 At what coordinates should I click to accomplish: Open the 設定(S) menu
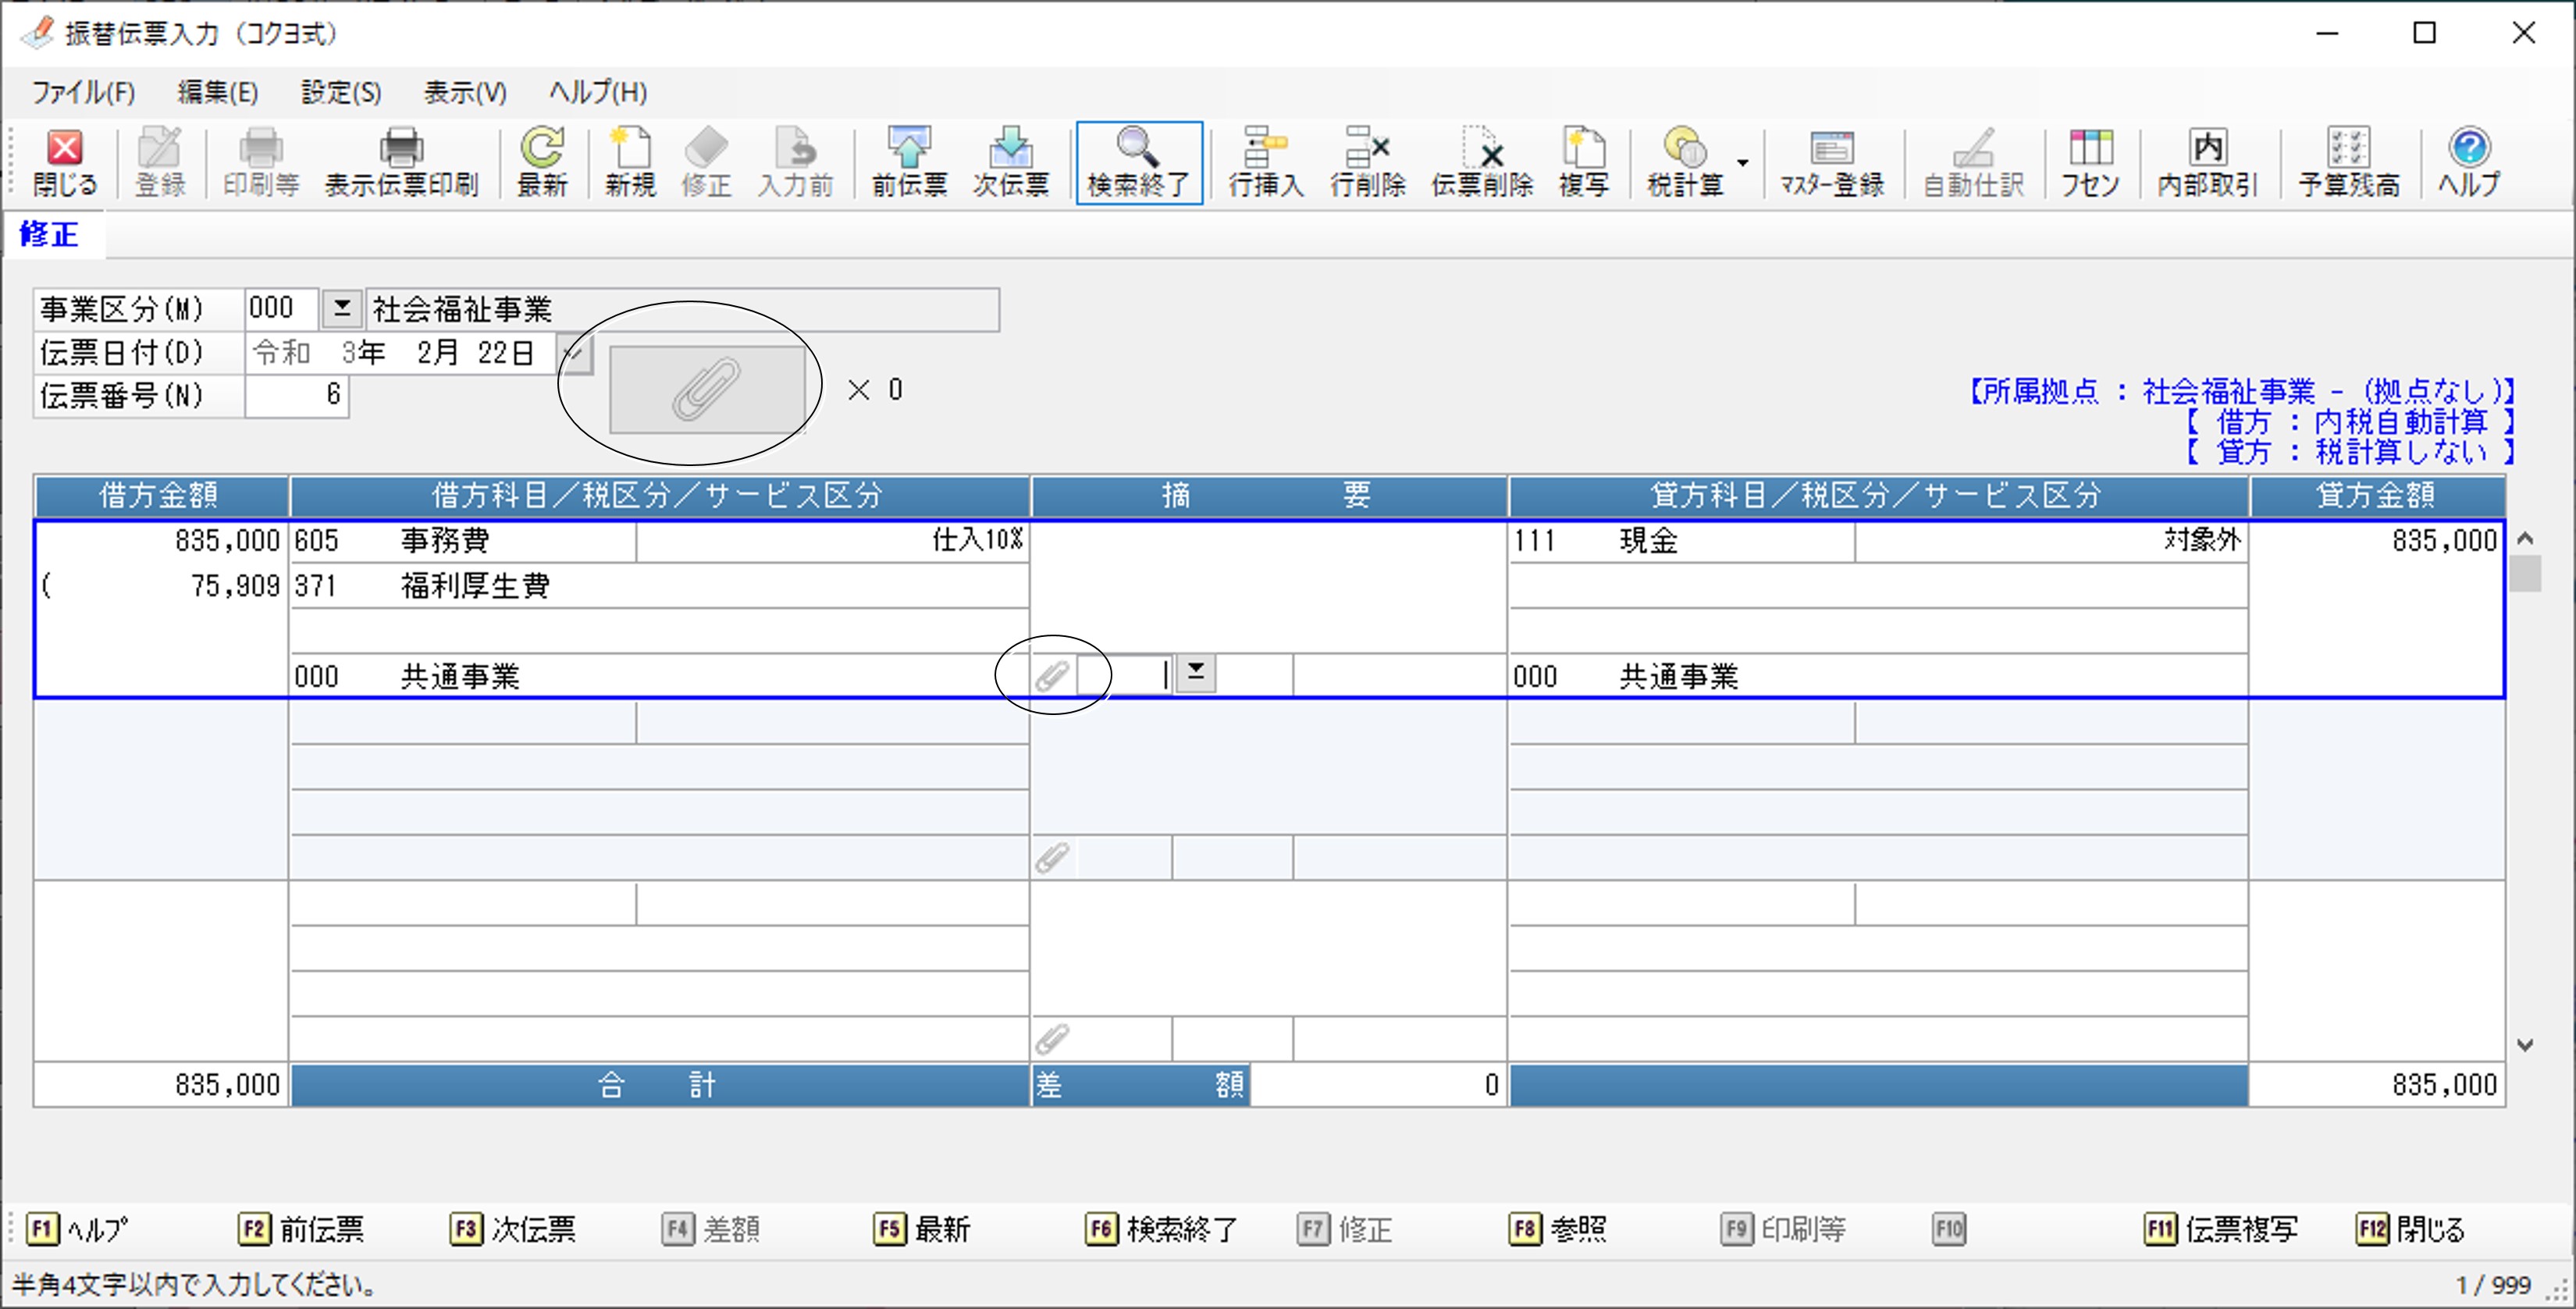341,93
